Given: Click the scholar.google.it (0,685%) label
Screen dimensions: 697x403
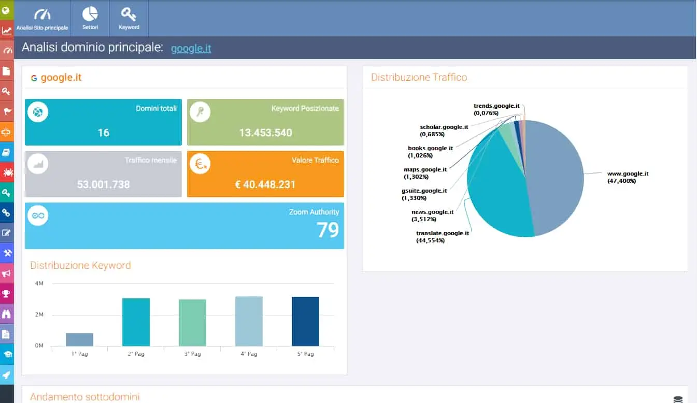Looking at the screenshot, I should [x=444, y=131].
